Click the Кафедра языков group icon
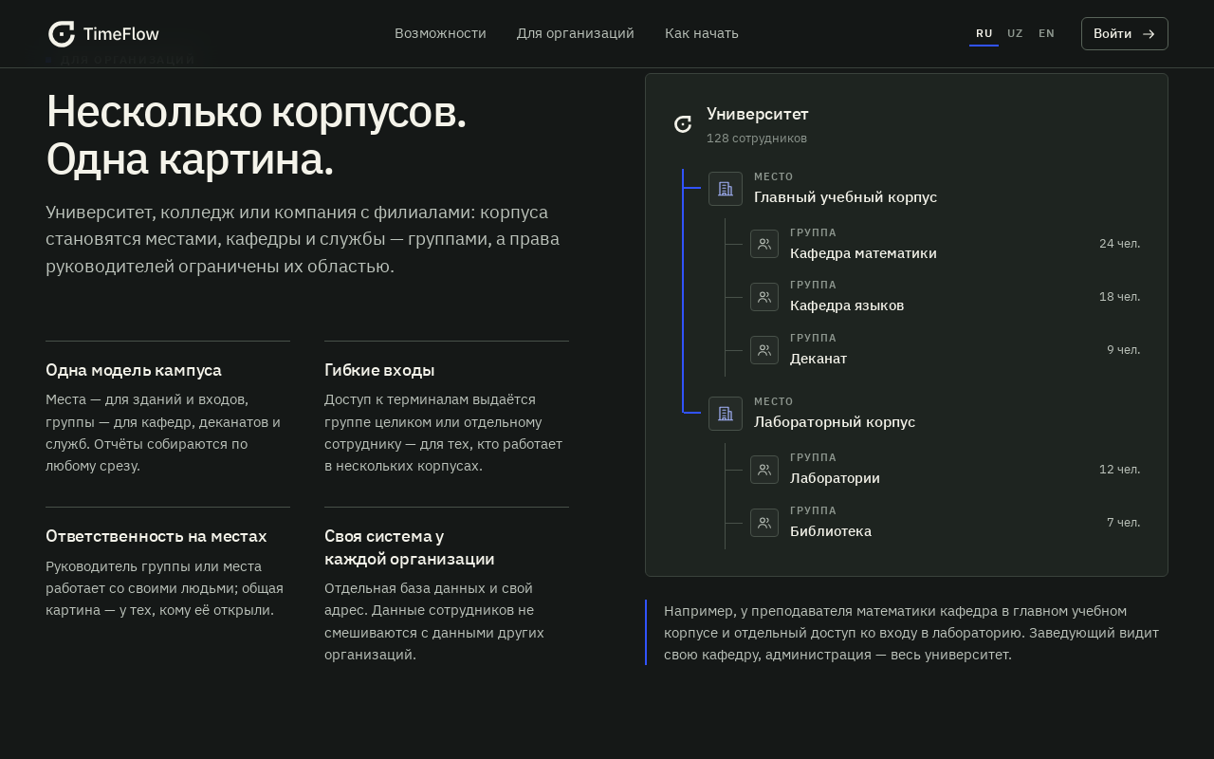Image resolution: width=1214 pixels, height=759 pixels. (764, 297)
